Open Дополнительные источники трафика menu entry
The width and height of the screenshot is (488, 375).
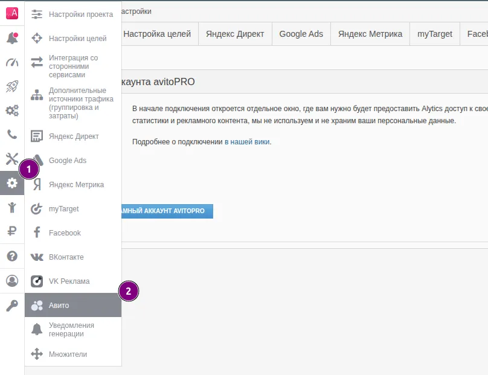point(73,103)
